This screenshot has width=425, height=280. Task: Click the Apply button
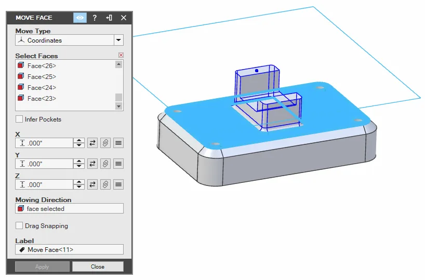point(42,266)
